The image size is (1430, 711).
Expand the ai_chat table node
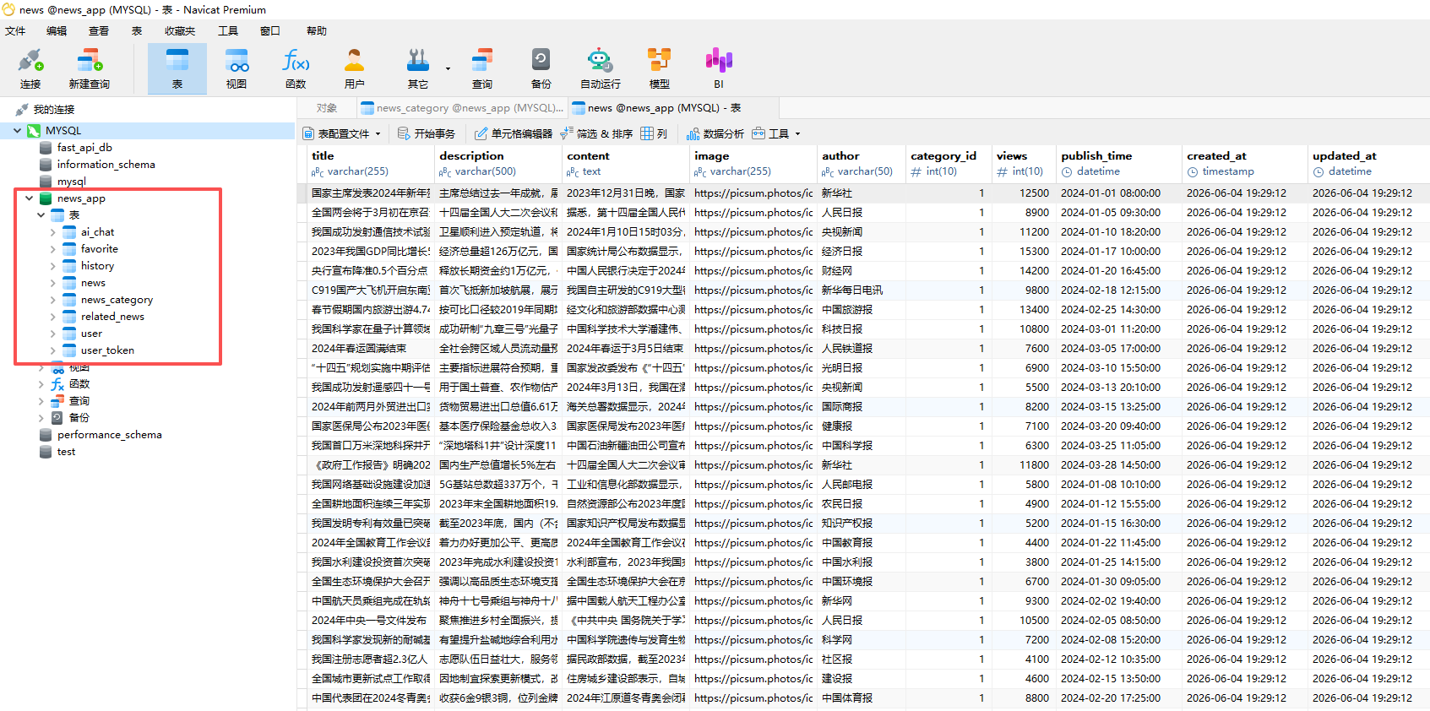tap(53, 232)
